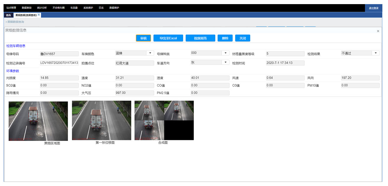
Task: Click the 第一张位移图 caption text
Action: (x=105, y=143)
